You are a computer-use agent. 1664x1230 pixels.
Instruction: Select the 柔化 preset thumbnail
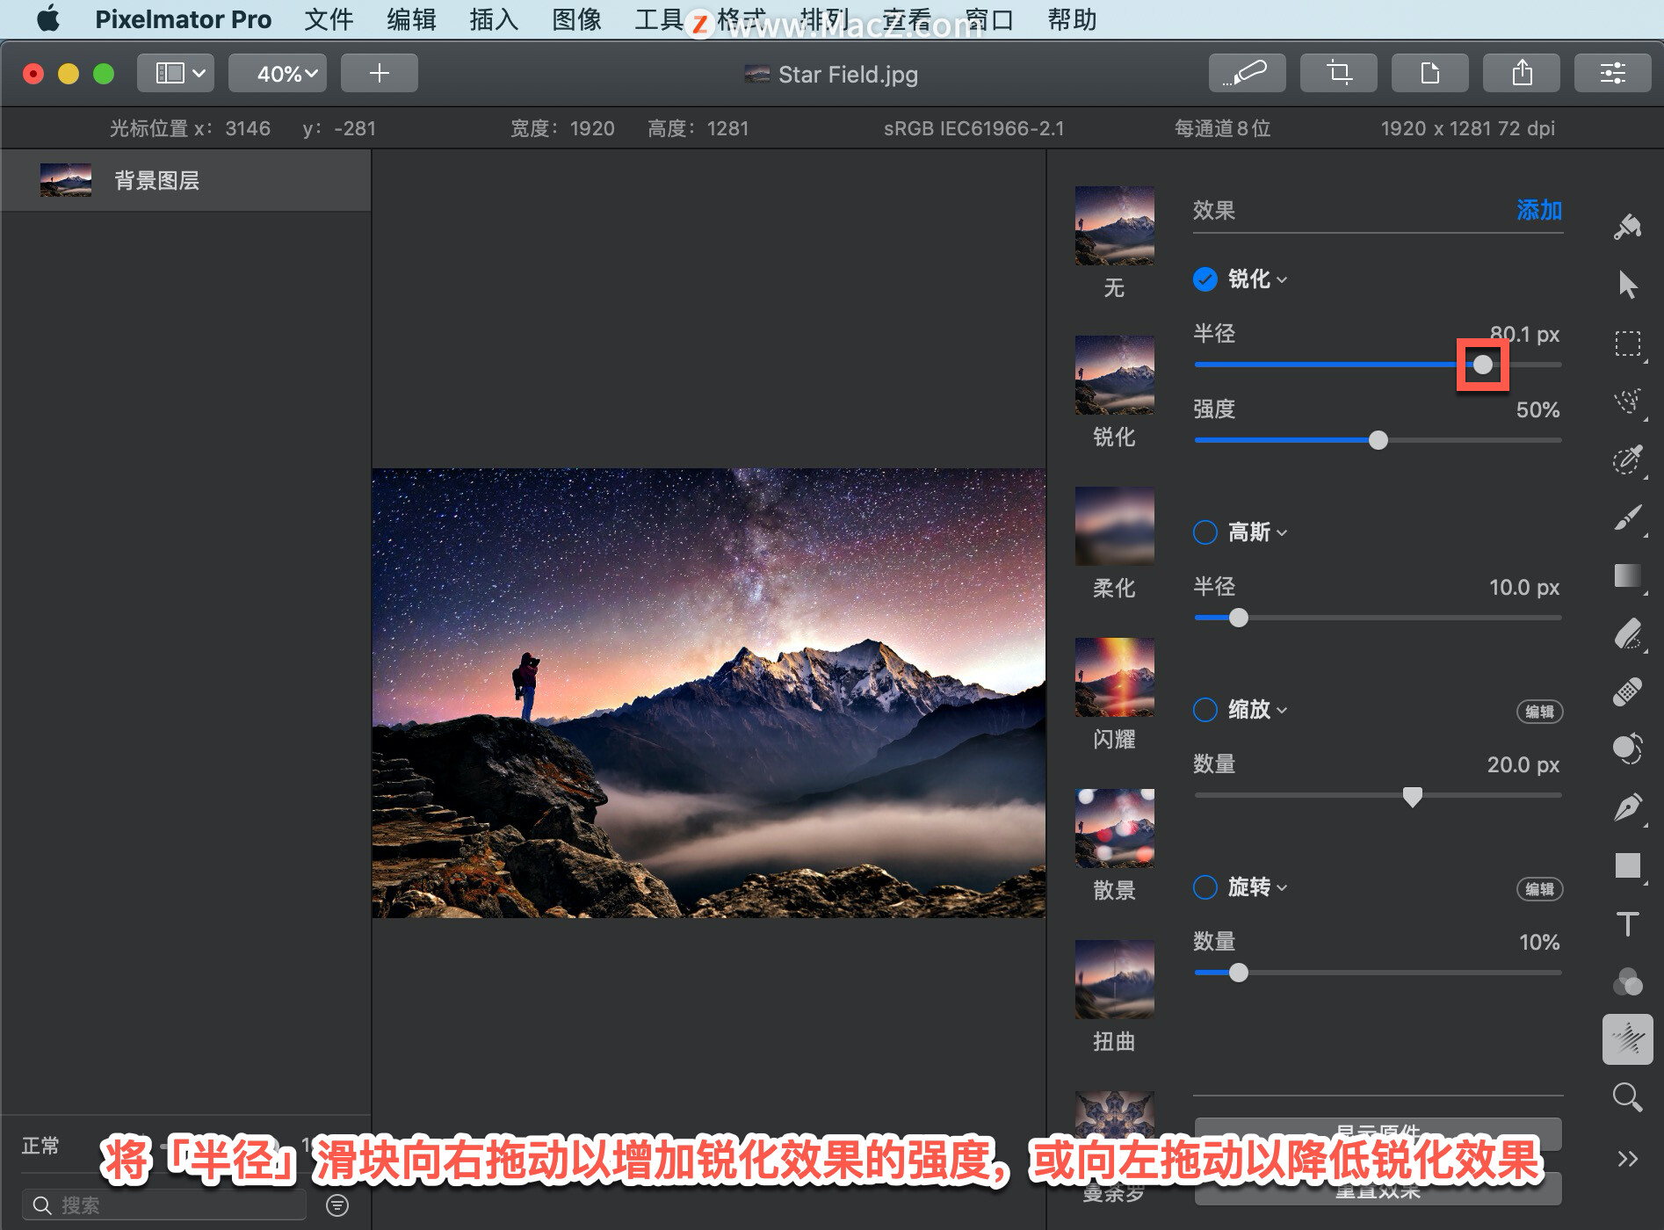1114,526
